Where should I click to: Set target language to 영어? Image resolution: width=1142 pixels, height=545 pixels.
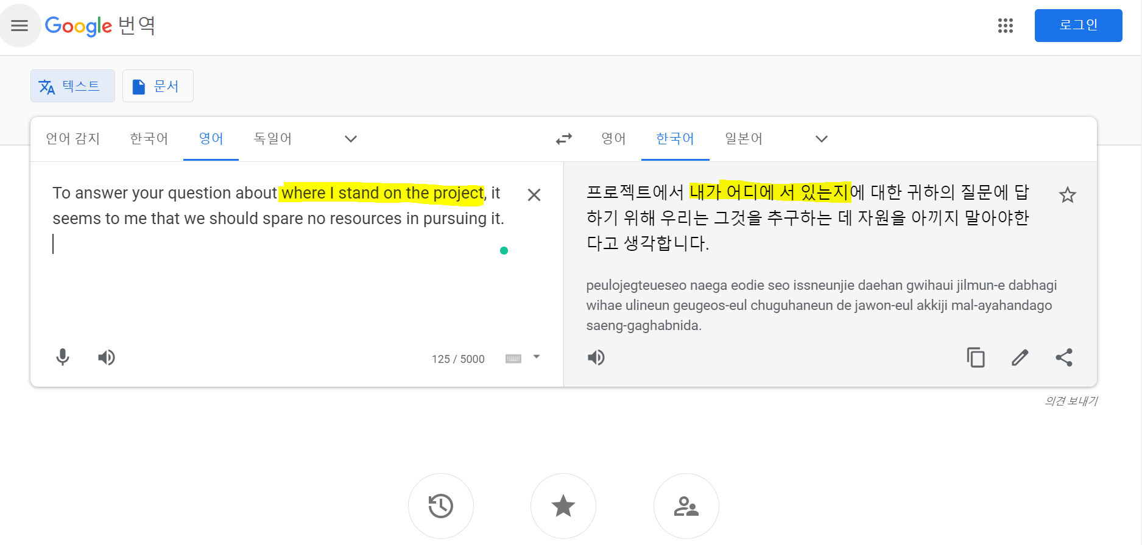tap(613, 139)
